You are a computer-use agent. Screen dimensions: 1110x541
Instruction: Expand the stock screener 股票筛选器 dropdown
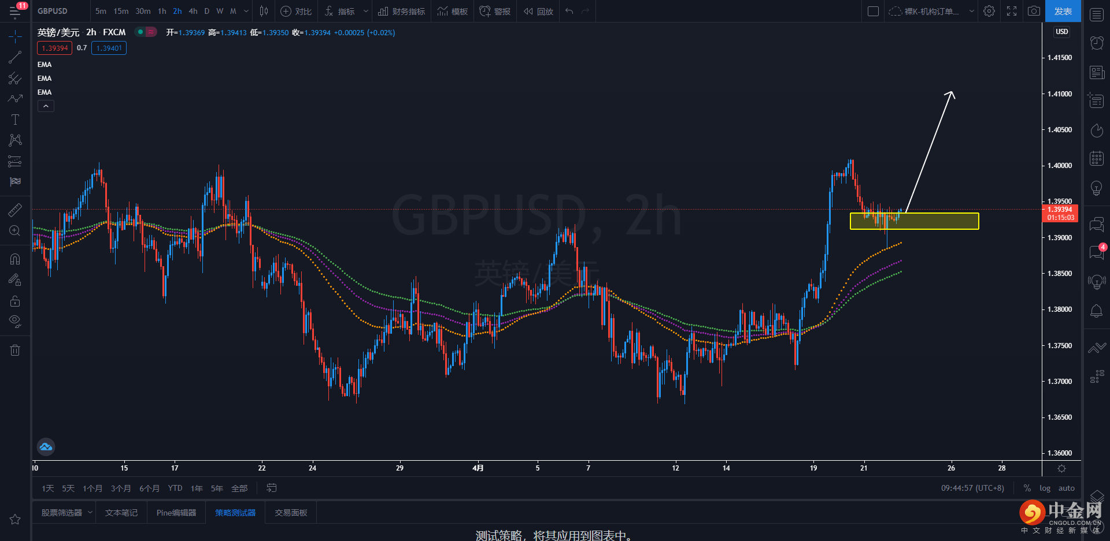90,512
